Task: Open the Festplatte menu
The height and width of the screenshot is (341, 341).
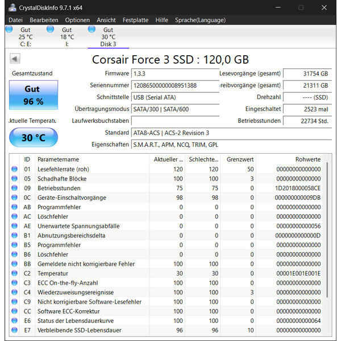Action: tap(135, 20)
